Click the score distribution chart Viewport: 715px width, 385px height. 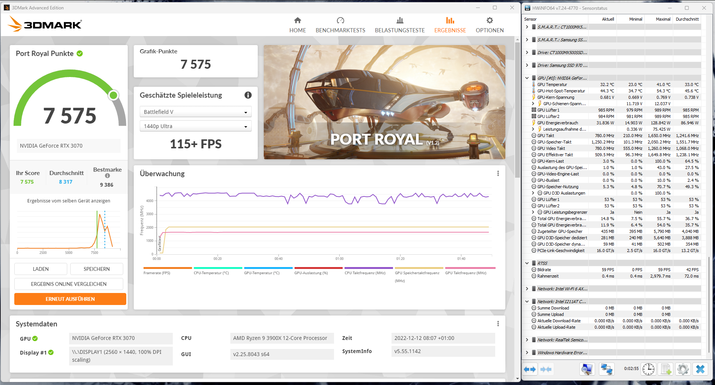(x=69, y=230)
